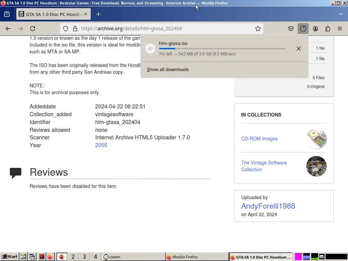The height and width of the screenshot is (261, 348).
Task: Click the Reviews speech-bubble icon
Action: [x=16, y=173]
